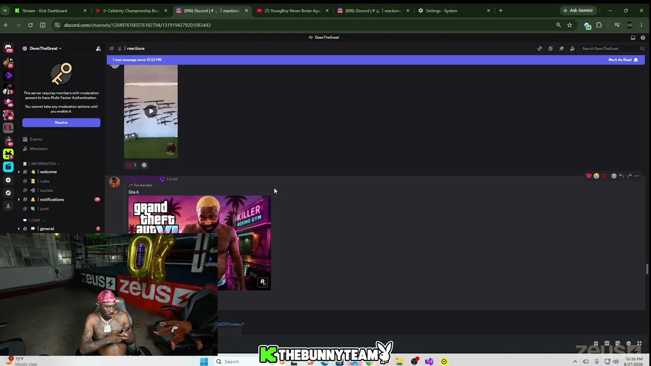Open the Grand Theft Auto VI image
Image resolution: width=651 pixels, height=366 pixels.
[199, 243]
